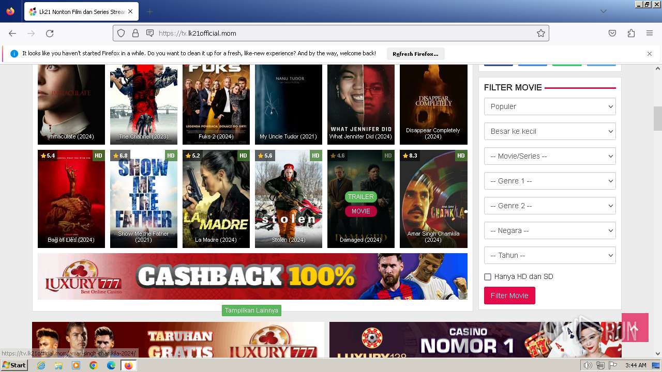
Task: Open a new browser tab
Action: point(149,11)
